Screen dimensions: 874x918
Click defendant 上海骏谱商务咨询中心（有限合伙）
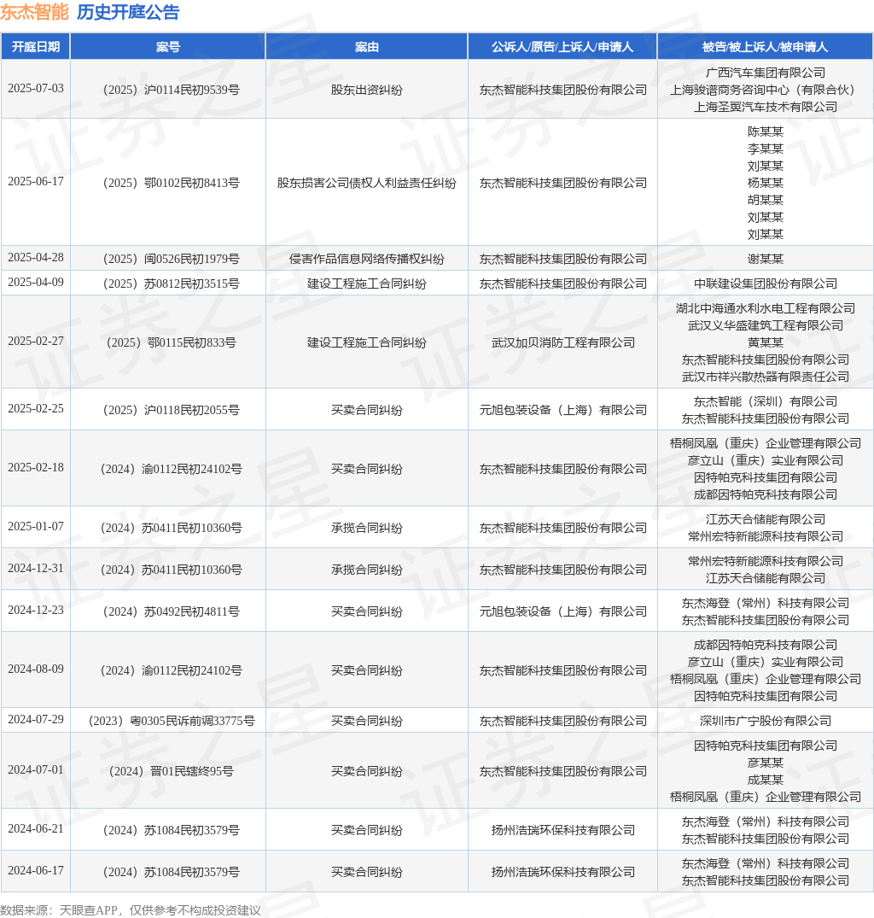[x=766, y=90]
